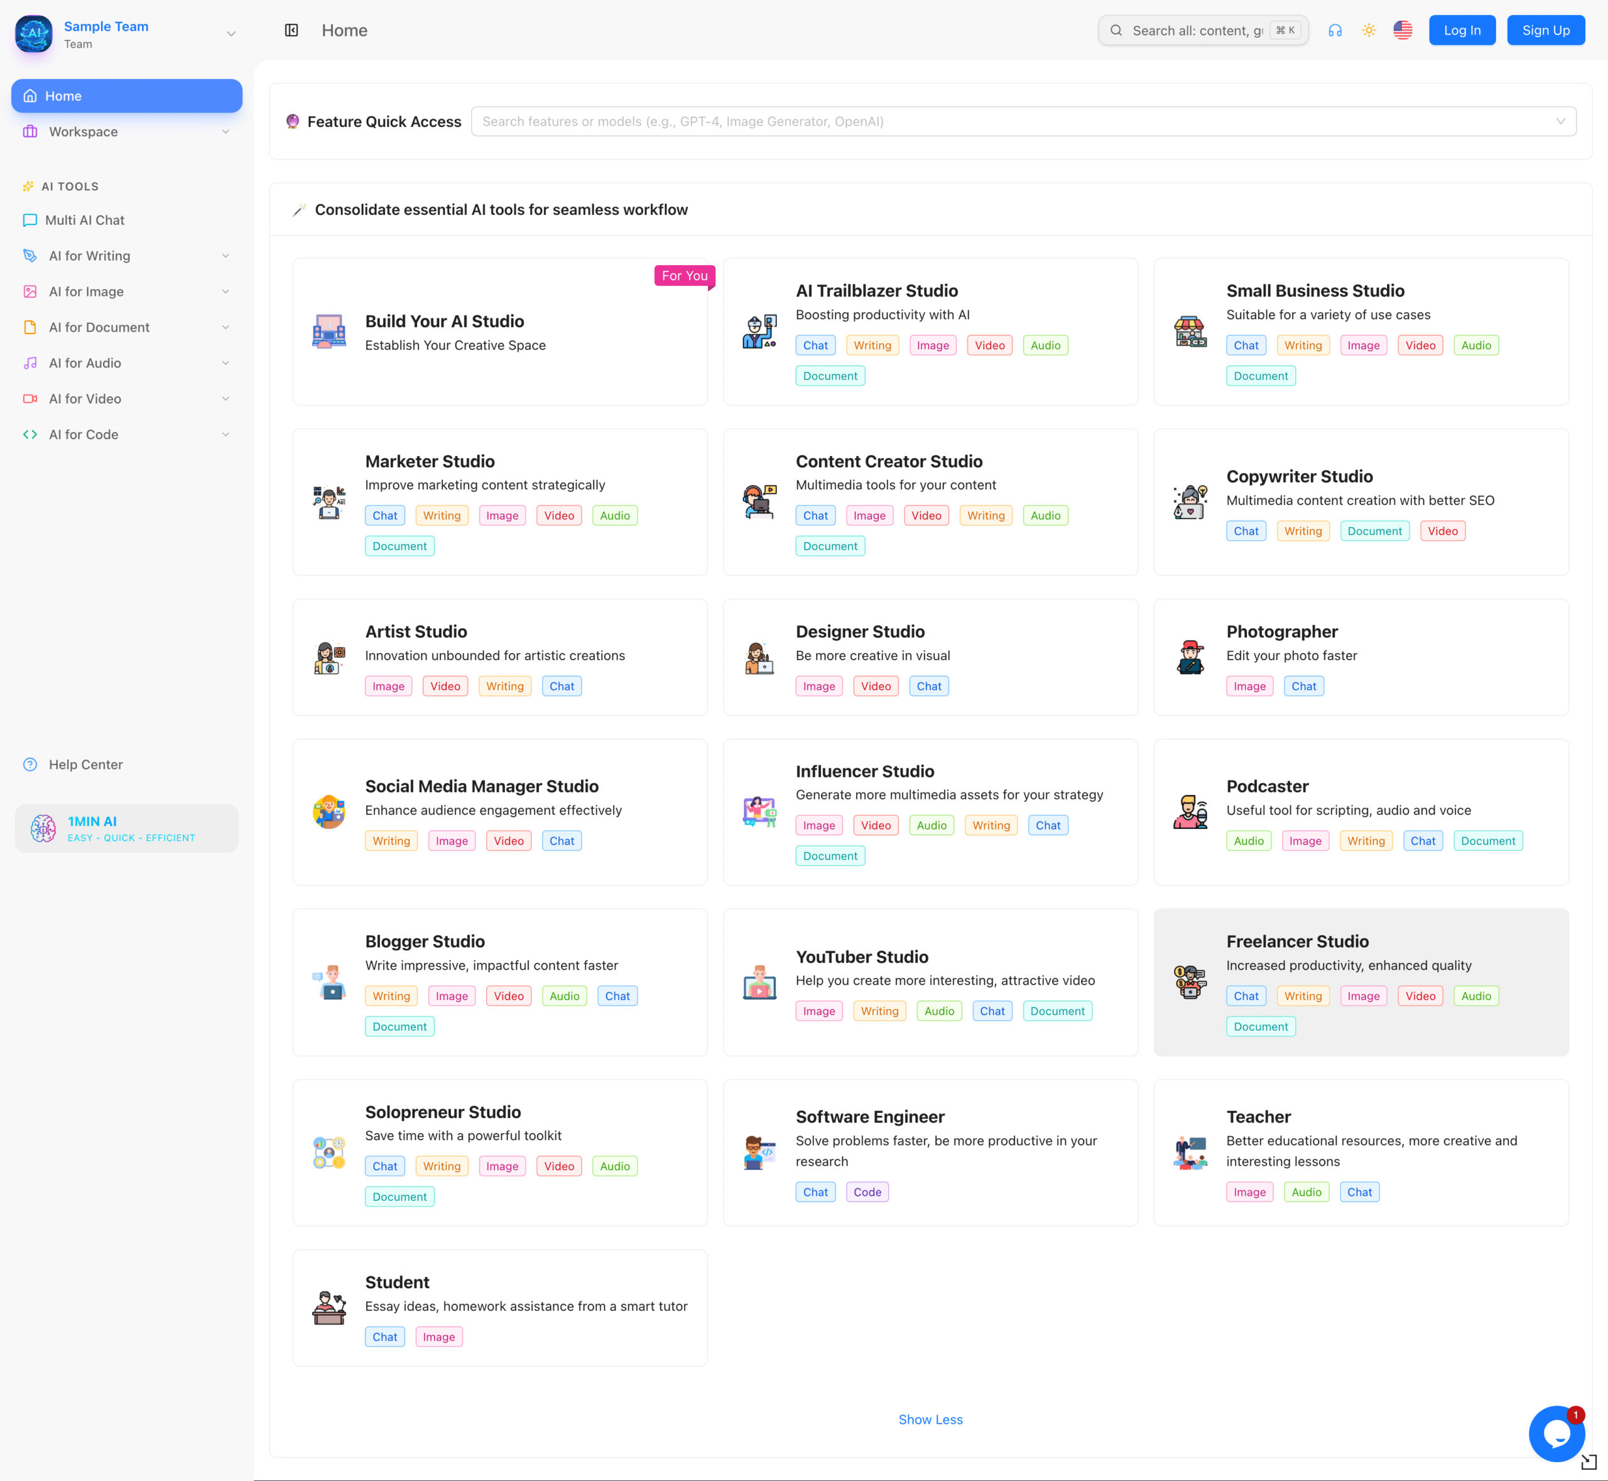This screenshot has width=1608, height=1481.
Task: Expand the AI for Writing section
Action: tap(89, 256)
